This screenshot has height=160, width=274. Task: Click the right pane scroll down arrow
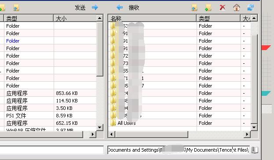[x=254, y=127]
